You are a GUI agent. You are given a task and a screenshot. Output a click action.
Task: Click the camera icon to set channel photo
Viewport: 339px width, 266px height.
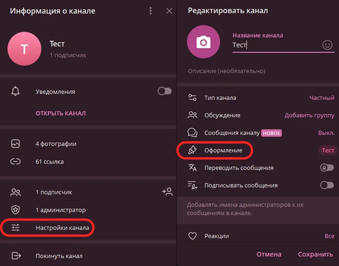click(203, 43)
